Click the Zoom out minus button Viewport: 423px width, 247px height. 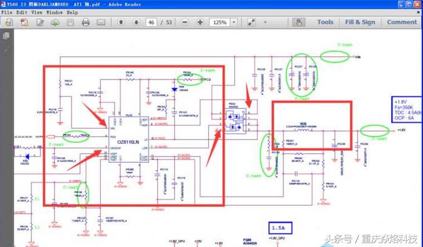(x=184, y=22)
